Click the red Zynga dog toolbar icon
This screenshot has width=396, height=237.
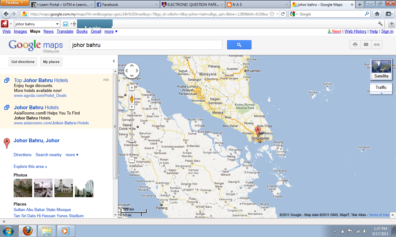point(5,24)
